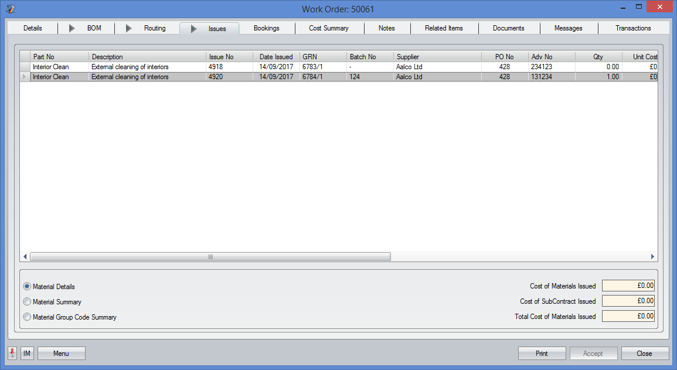Sort by Adv No column header
677x370 pixels.
pyautogui.click(x=552, y=56)
